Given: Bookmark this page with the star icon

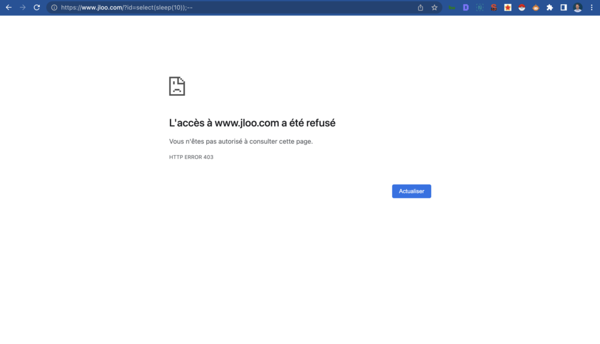Looking at the screenshot, I should click(x=434, y=7).
